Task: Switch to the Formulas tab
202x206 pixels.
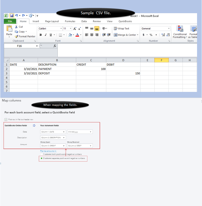Action: tap(70, 21)
